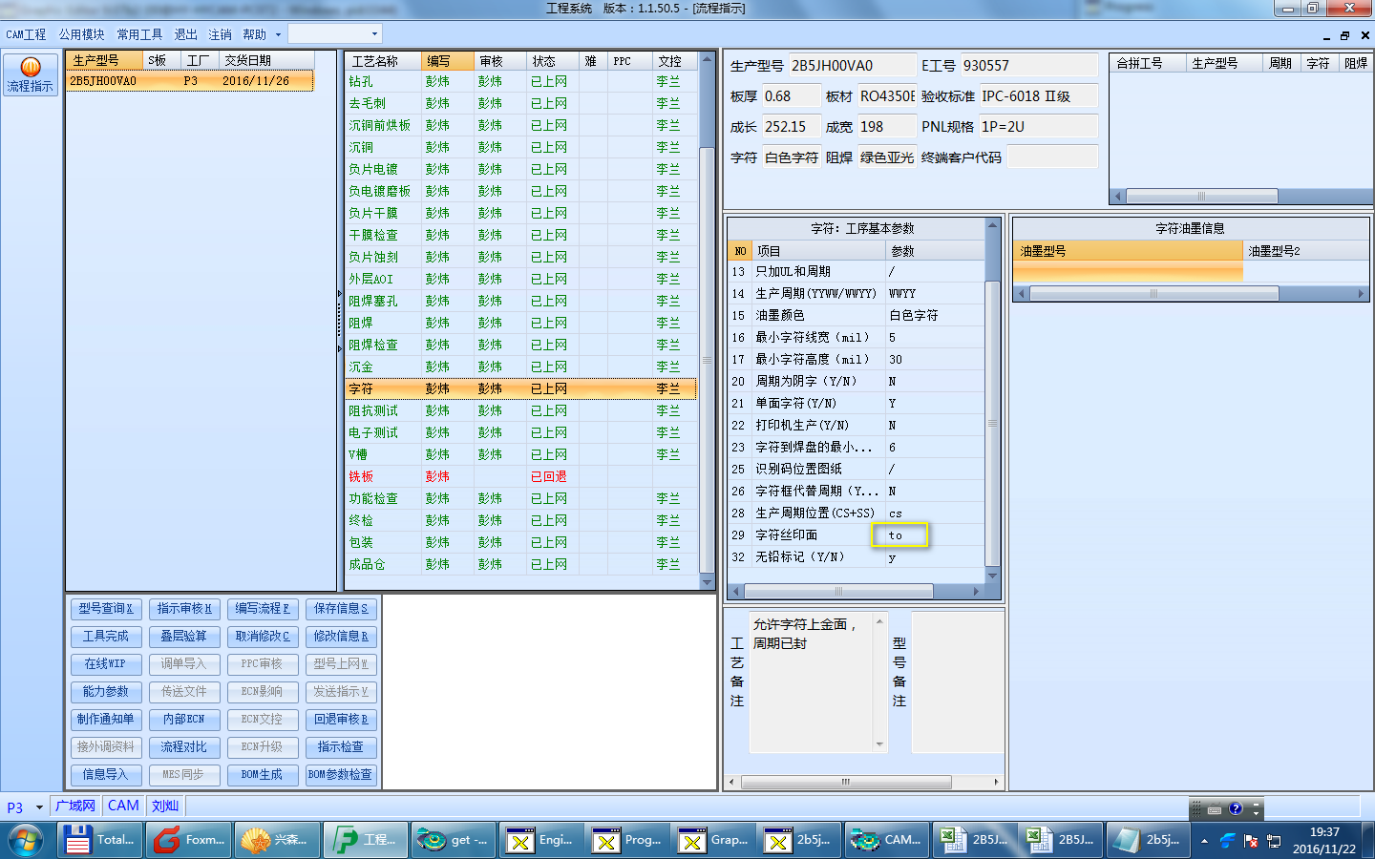1375x859 pixels.
Task: Open the empty toolbar combo box
Action: (x=335, y=34)
